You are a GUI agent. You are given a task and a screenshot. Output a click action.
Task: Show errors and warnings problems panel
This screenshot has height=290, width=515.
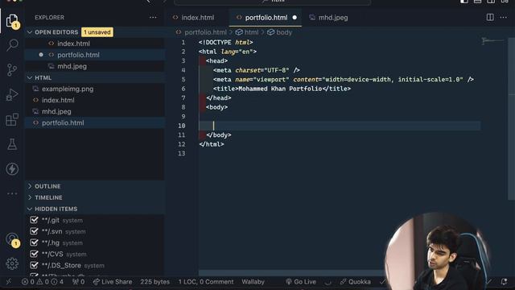(43, 282)
